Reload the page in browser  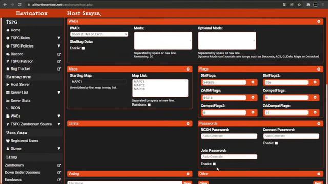[19, 5]
